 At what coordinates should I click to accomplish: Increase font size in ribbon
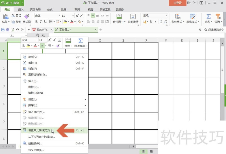click(77, 16)
